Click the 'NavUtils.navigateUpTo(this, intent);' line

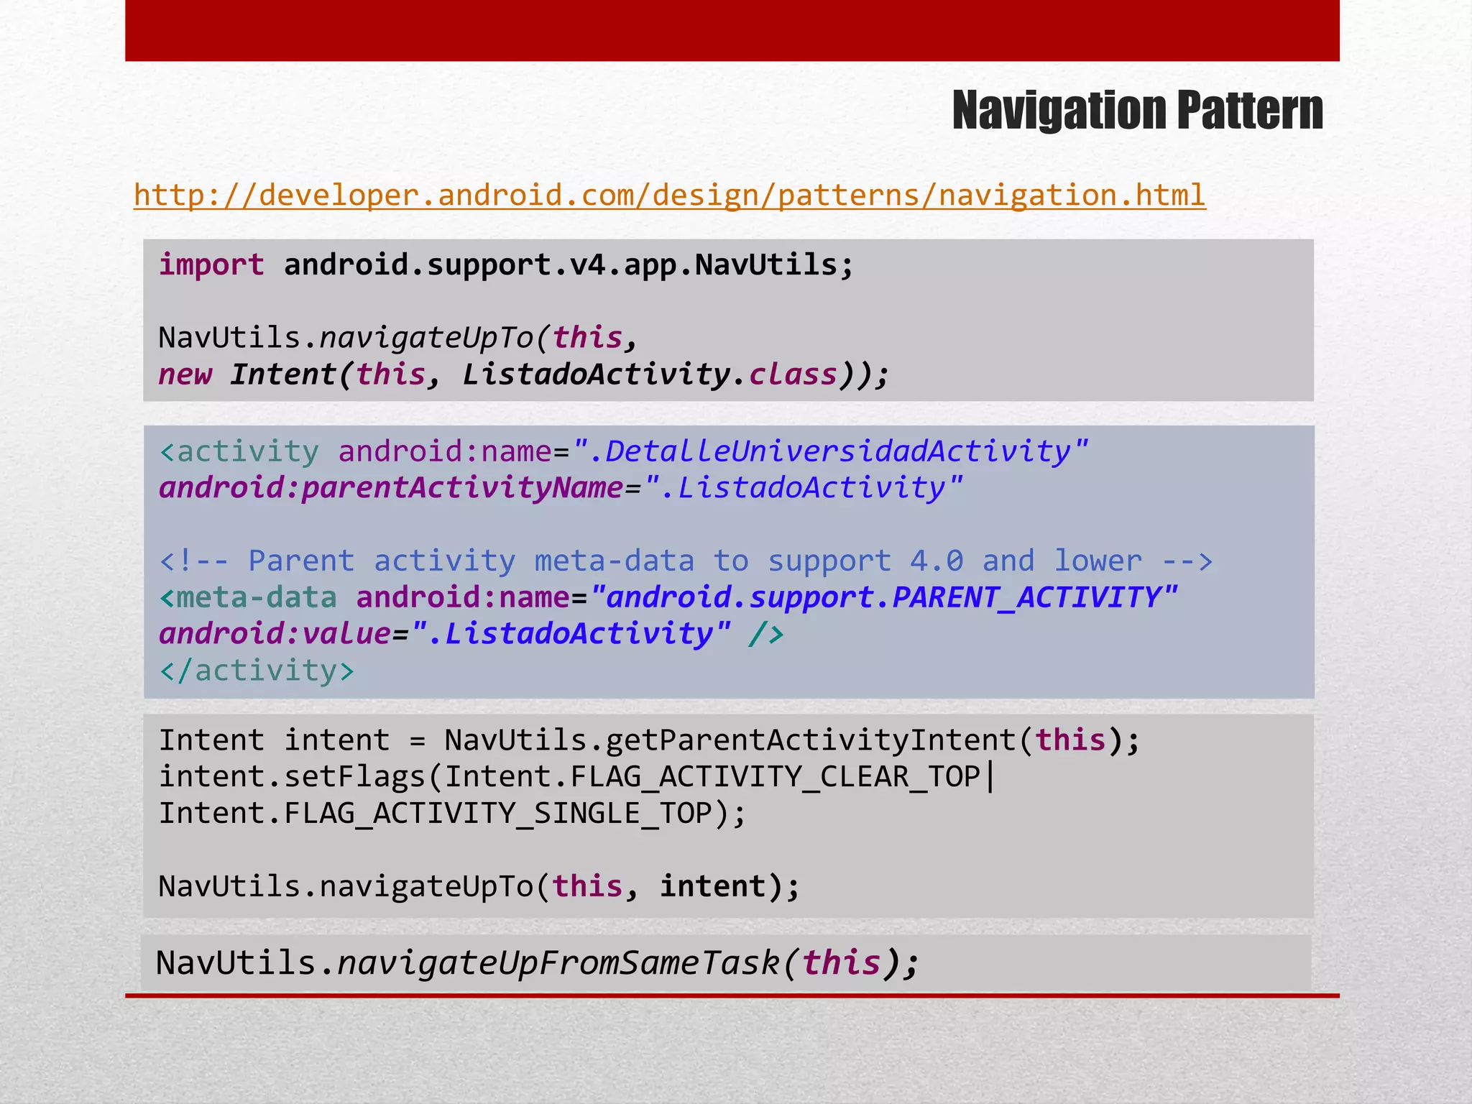pyautogui.click(x=479, y=886)
